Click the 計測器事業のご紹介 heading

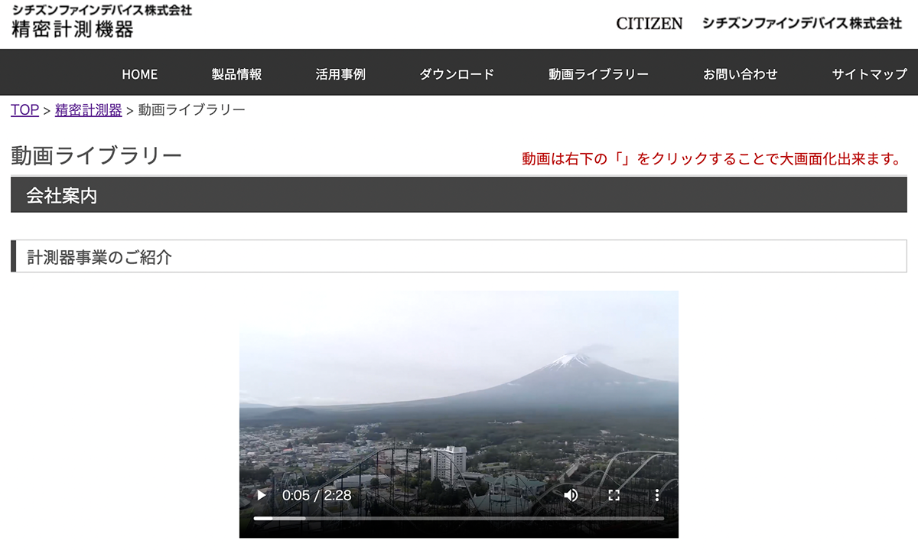pos(99,256)
